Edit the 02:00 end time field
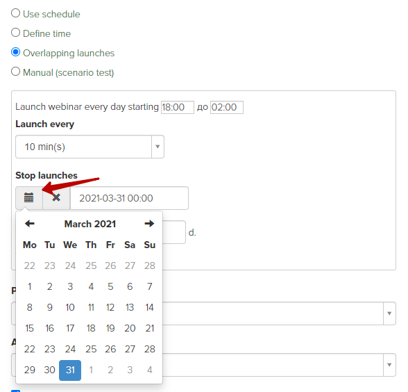The height and width of the screenshot is (392, 408). (x=227, y=107)
